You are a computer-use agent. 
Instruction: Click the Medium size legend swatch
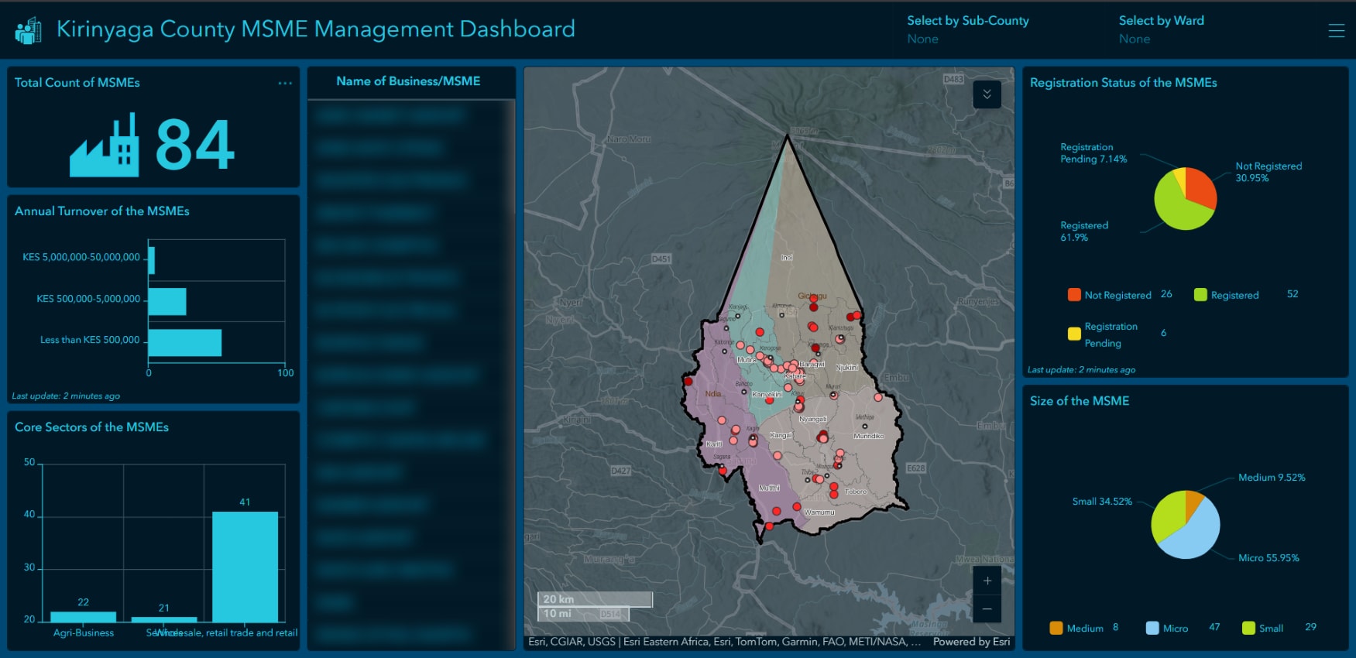click(x=1056, y=628)
